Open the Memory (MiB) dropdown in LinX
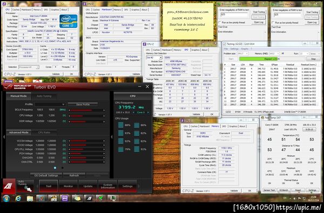 tap(274, 54)
